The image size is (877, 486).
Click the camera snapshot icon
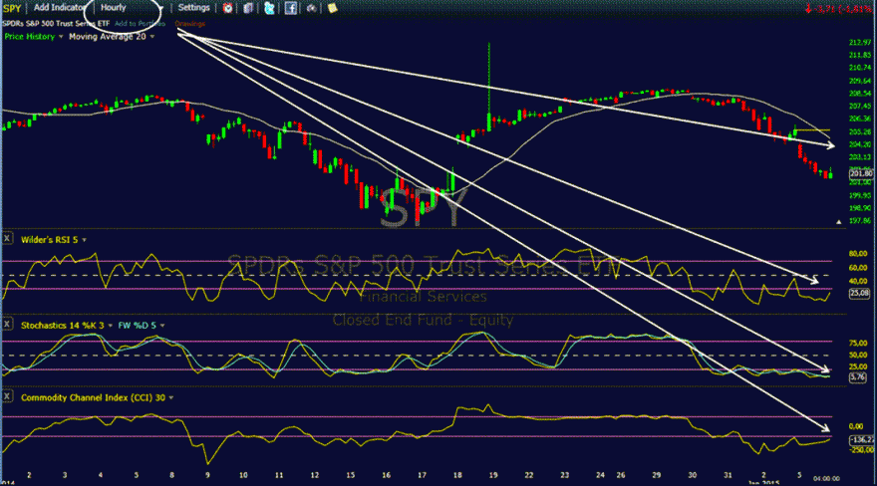point(312,8)
